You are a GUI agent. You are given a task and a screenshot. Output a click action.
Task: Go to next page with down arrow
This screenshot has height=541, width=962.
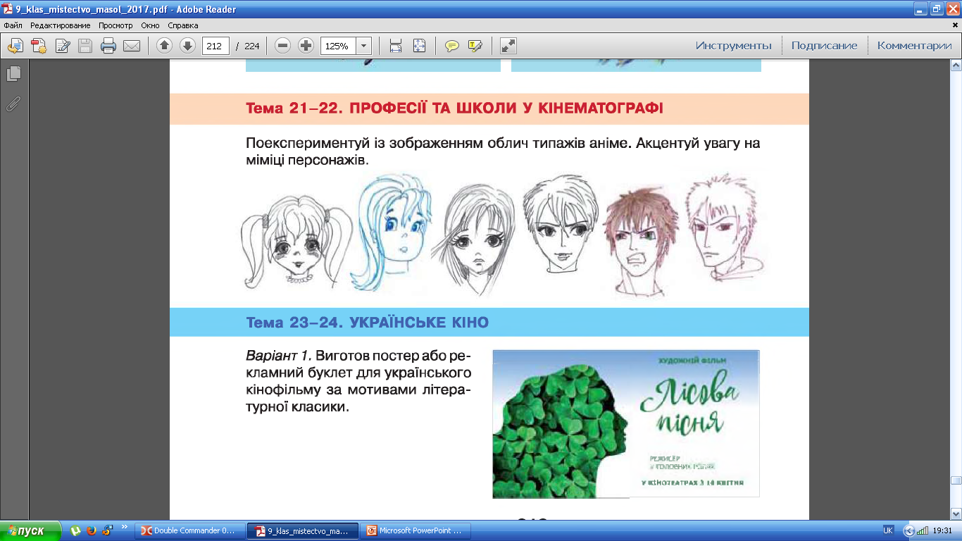coord(187,46)
